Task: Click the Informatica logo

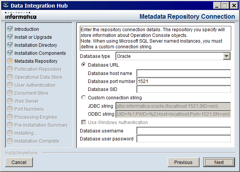Action: pyautogui.click(x=21, y=16)
